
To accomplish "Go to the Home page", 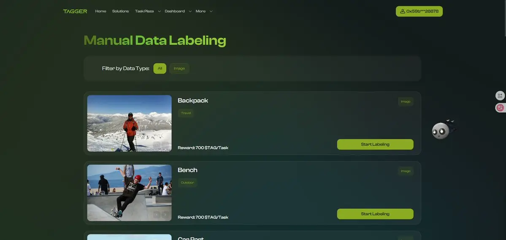I will (x=101, y=11).
